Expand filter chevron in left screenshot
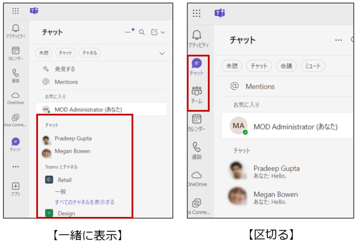Viewport: 361px width, 241px height. pyautogui.click(x=162, y=54)
